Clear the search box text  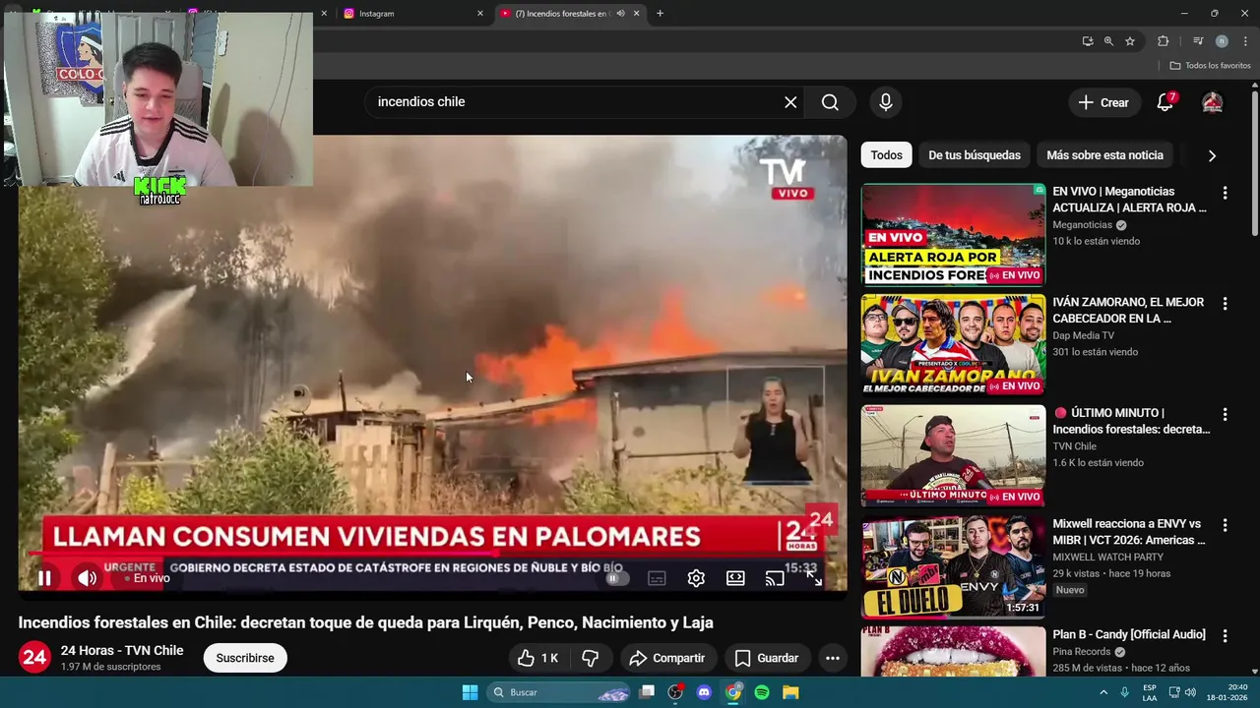click(x=790, y=102)
